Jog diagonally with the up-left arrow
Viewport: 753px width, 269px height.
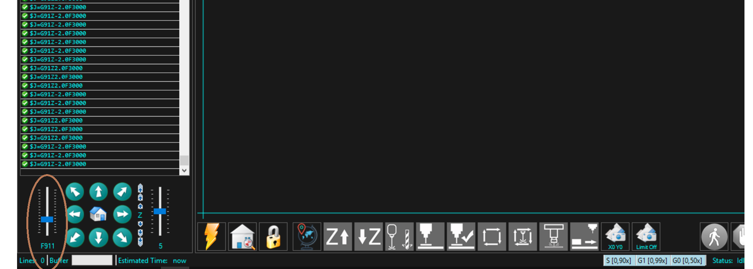click(x=75, y=192)
